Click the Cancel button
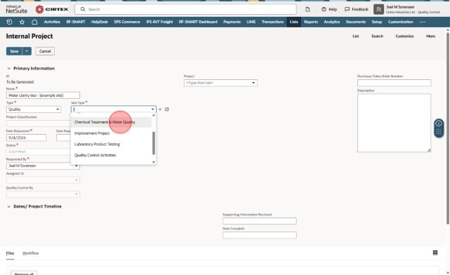This screenshot has height=275, width=450. 45,51
